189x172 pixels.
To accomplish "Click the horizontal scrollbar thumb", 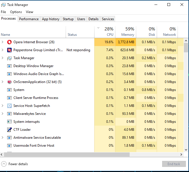I will tap(67, 155).
